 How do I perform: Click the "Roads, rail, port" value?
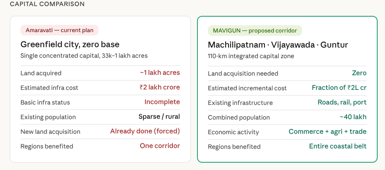point(342,102)
